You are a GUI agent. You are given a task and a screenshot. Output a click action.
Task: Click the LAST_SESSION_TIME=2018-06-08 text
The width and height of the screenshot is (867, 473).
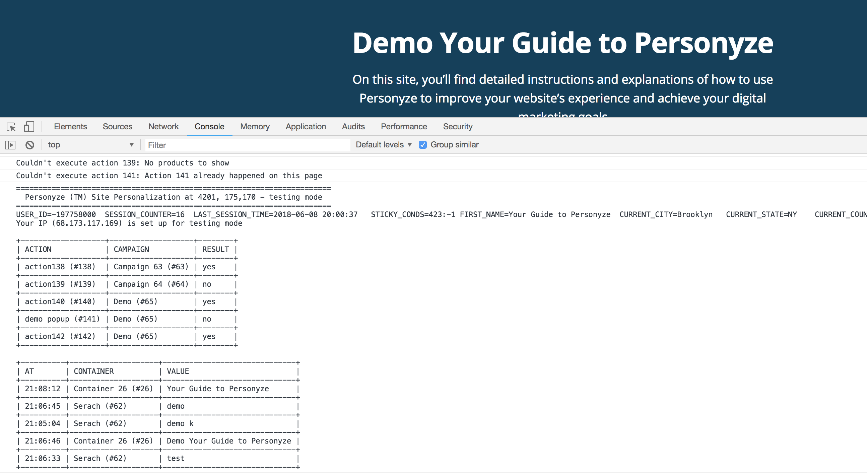pyautogui.click(x=275, y=215)
